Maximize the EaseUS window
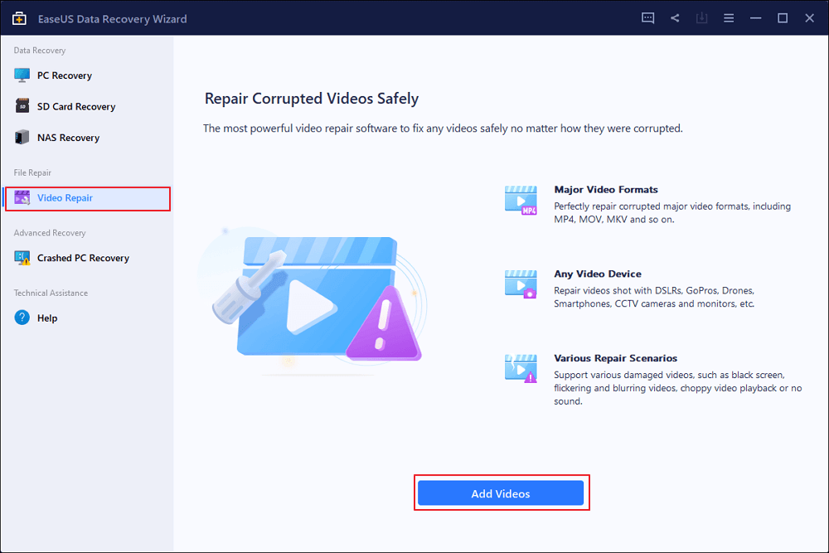 (783, 18)
